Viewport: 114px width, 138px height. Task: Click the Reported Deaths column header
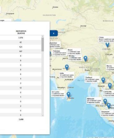(x=21, y=32)
